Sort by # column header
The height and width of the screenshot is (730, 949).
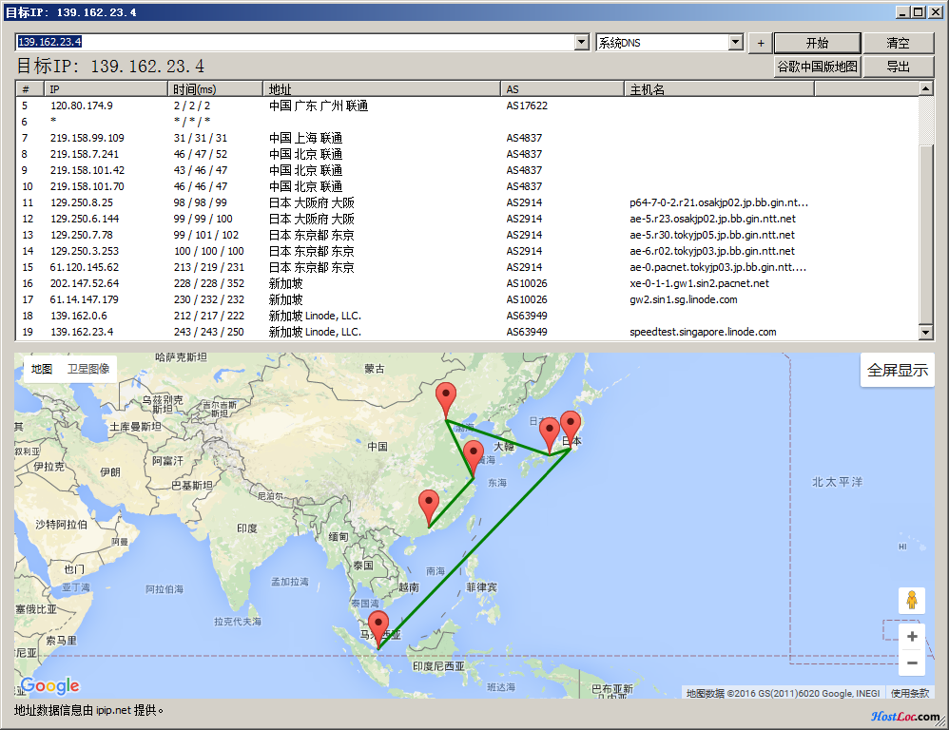point(29,89)
